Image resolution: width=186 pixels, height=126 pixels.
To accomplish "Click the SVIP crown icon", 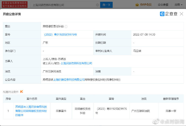I will (137, 5).
